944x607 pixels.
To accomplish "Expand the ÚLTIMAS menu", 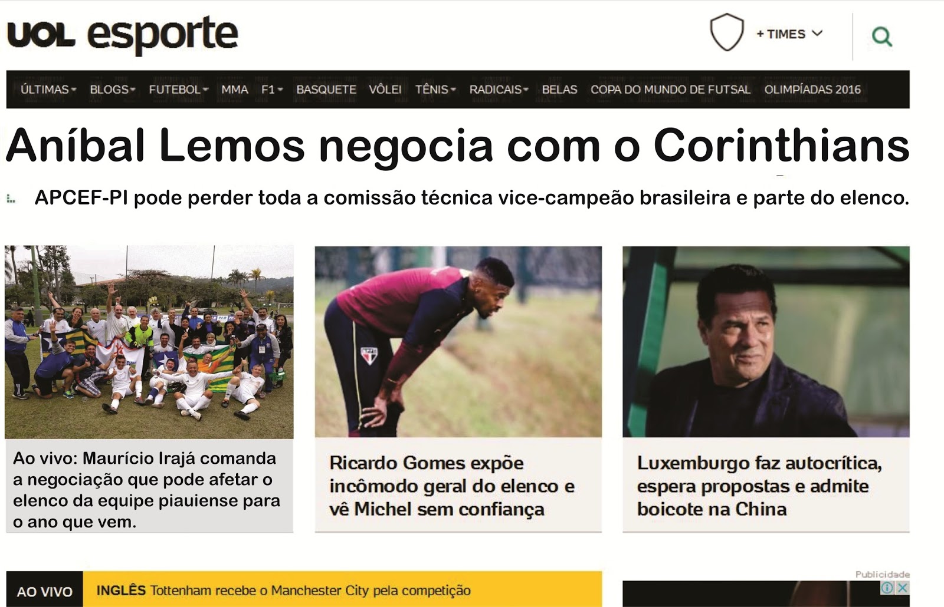I will (48, 90).
